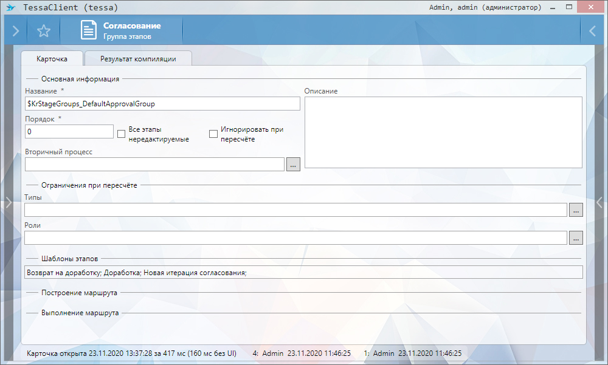Viewport: 608px width, 365px height.
Task: Collapse the 'Основная информация' section header
Action: 80,78
